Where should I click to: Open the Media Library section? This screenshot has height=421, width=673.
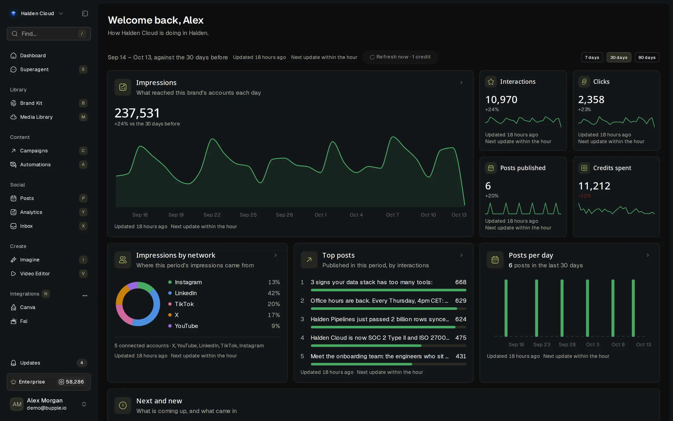click(x=49, y=117)
